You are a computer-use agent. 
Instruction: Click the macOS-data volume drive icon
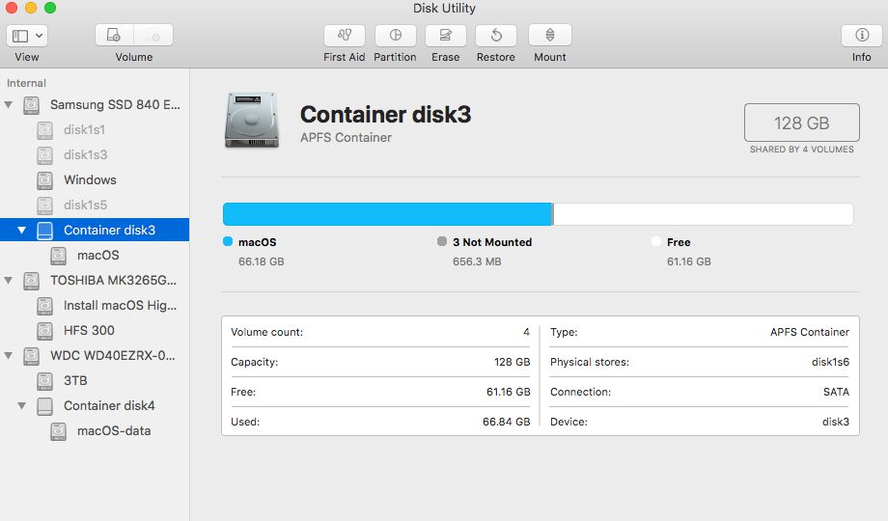[x=58, y=431]
